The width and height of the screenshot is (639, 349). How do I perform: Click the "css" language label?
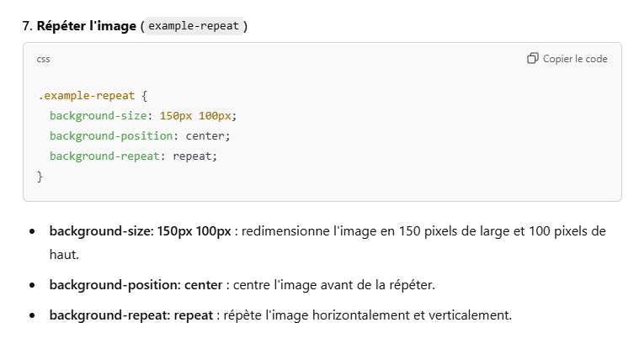tap(43, 59)
